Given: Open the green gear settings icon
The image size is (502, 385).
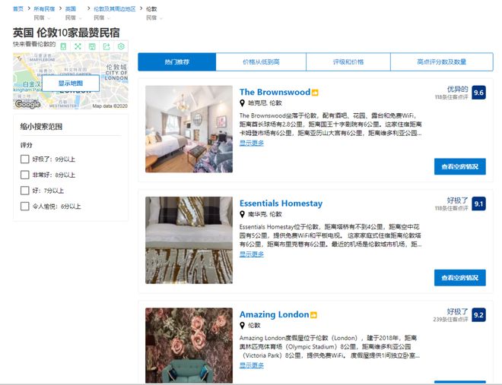Looking at the screenshot, I should (x=121, y=46).
